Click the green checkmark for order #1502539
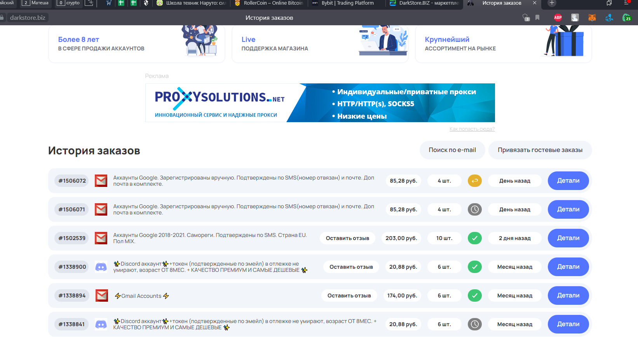Screen dimensions: 638x337 [475, 238]
